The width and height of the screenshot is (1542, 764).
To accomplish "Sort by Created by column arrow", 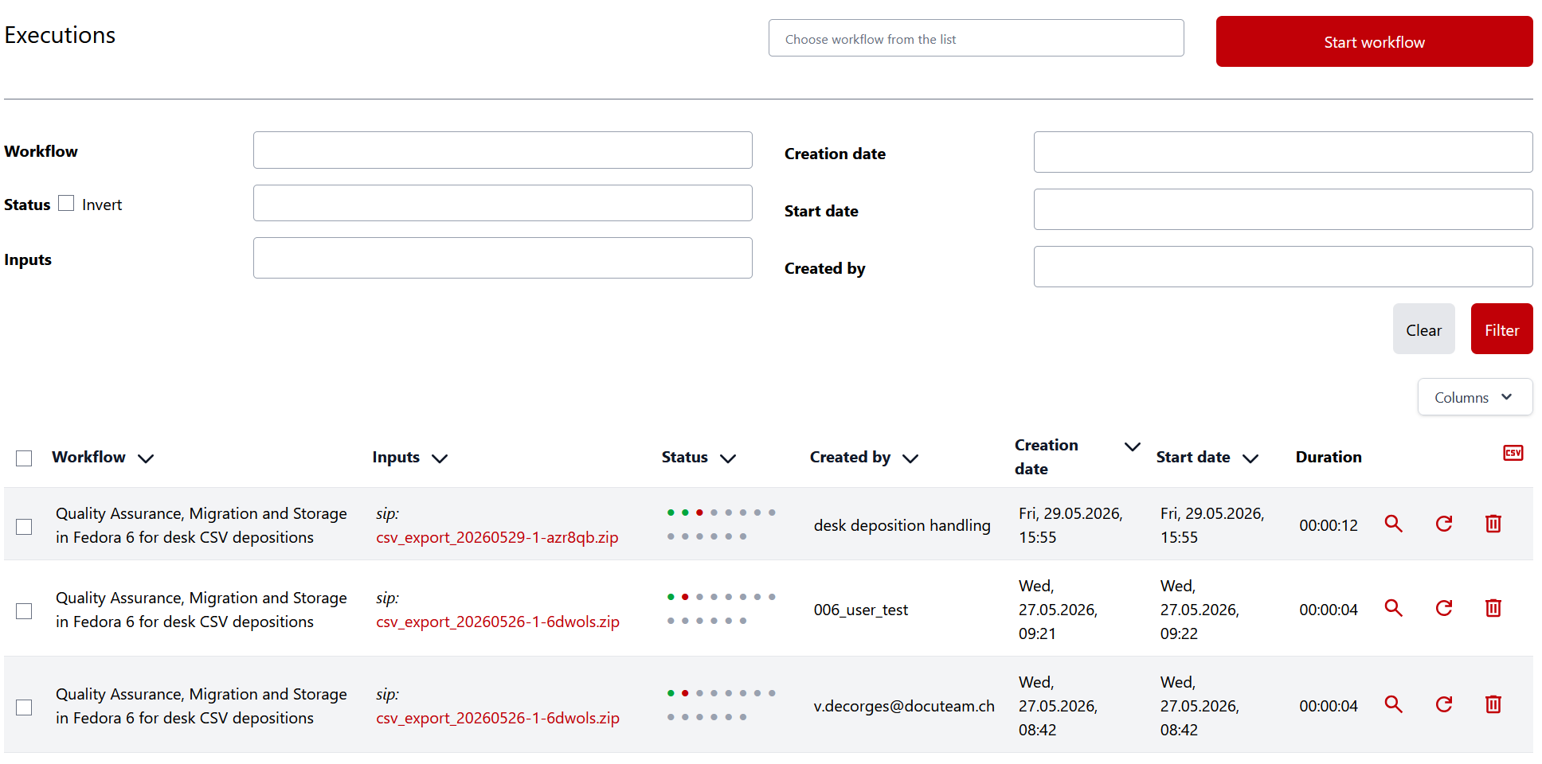I will point(910,458).
